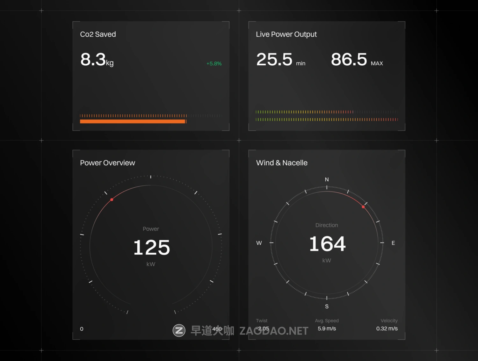Click the Live Power Output title

(x=286, y=34)
